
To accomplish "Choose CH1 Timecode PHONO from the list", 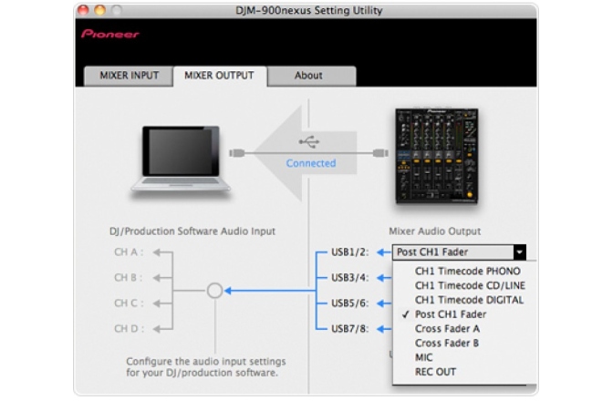I will click(468, 271).
